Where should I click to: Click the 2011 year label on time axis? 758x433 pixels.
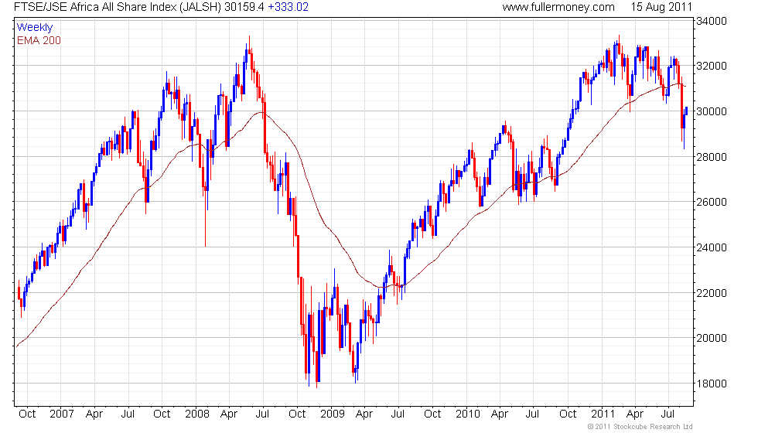[603, 414]
